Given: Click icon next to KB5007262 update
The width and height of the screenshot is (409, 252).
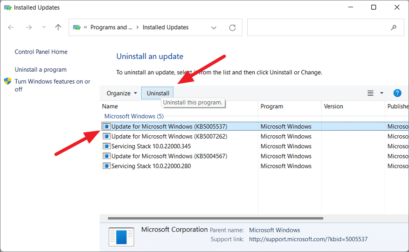Looking at the screenshot, I should [x=106, y=136].
